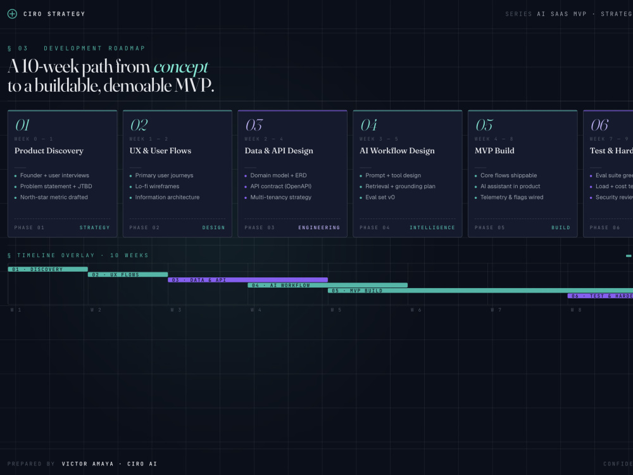This screenshot has width=633, height=475.
Task: Click the 'PREPARED BY' footer label
Action: click(31, 464)
